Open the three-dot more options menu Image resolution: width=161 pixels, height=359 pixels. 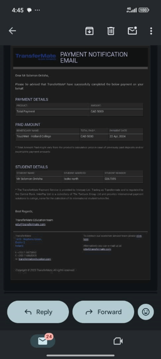tap(151, 31)
